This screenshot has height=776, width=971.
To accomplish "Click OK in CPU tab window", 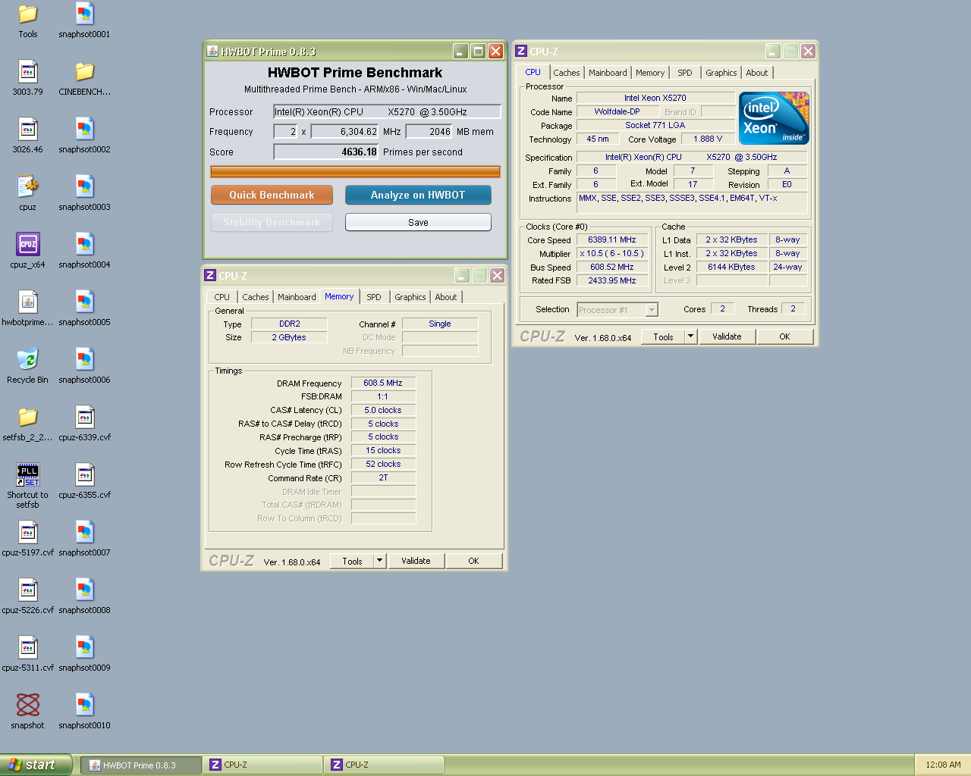I will click(x=784, y=336).
